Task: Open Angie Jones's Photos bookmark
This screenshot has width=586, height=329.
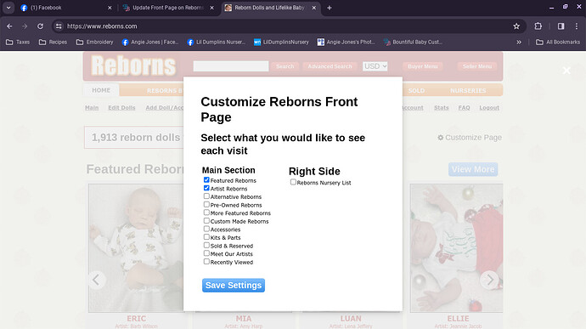Action: (x=346, y=42)
